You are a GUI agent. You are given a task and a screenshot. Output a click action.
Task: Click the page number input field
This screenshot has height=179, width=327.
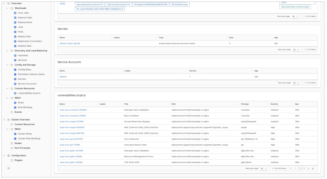pos(300,169)
